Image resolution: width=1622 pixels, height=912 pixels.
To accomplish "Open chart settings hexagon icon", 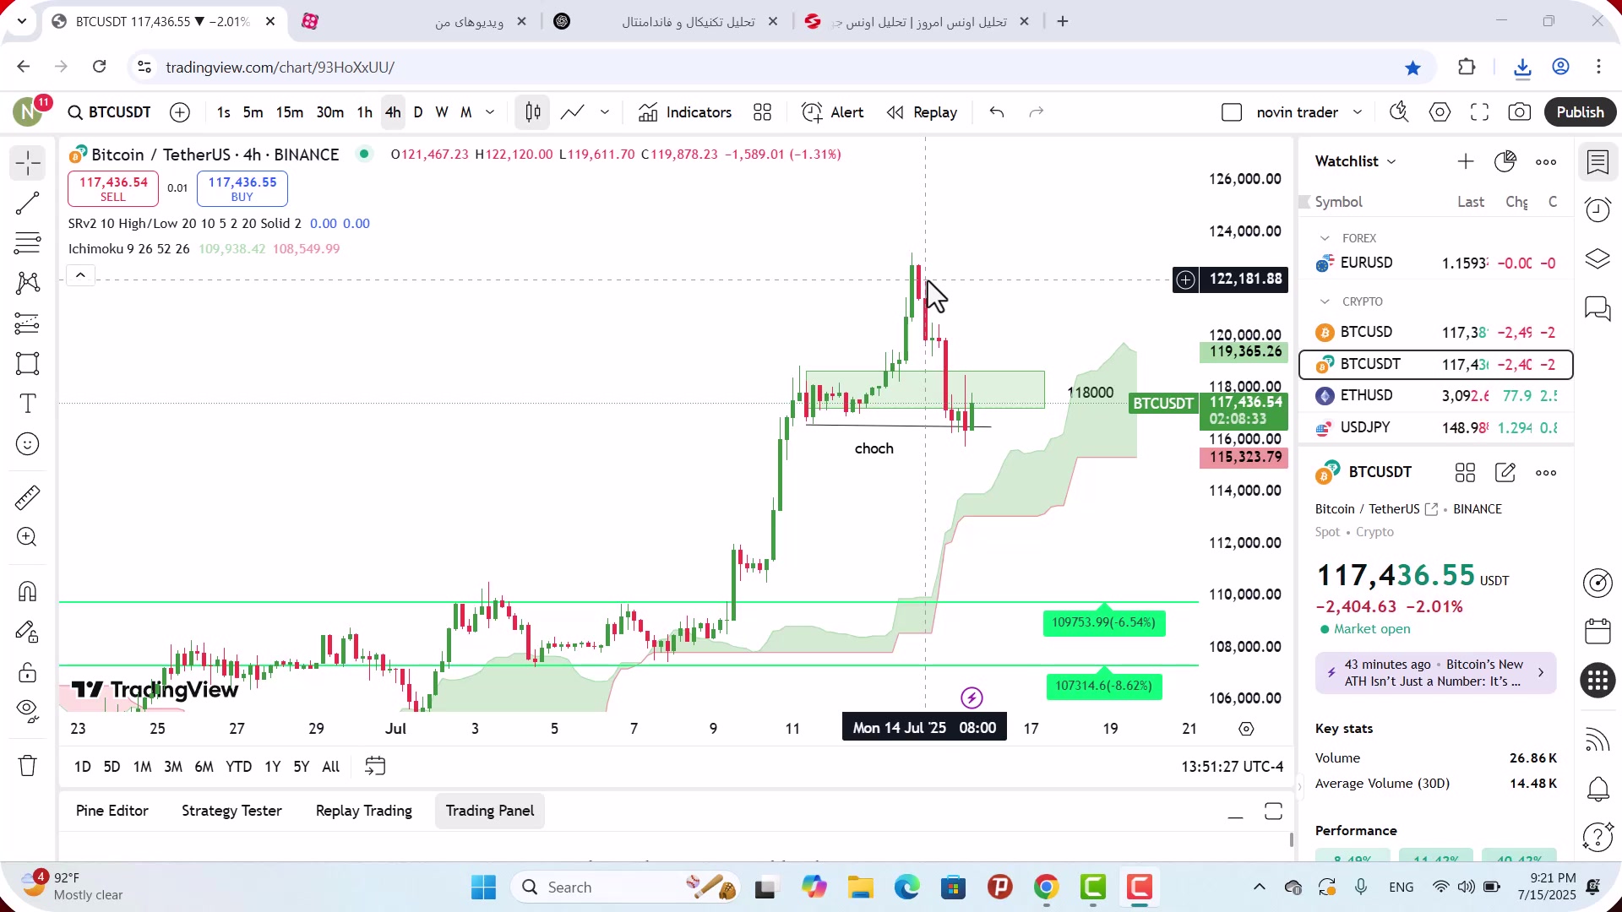I will coord(1440,112).
